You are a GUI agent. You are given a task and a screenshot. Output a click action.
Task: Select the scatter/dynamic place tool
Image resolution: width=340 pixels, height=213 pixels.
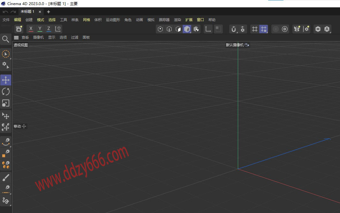coord(6,127)
